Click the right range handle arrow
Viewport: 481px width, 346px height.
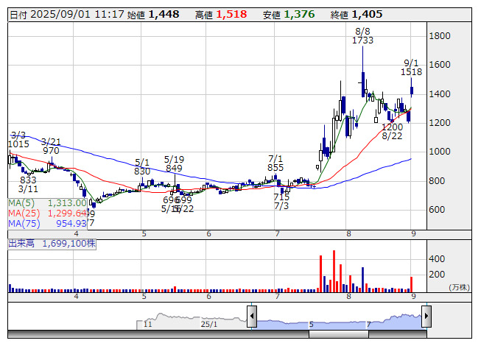pyautogui.click(x=426, y=317)
